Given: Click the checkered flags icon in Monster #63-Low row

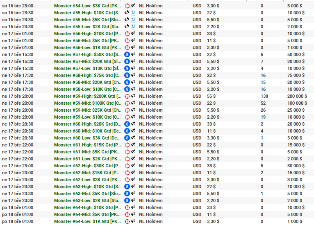Looking at the screenshot, I should point(133,200).
